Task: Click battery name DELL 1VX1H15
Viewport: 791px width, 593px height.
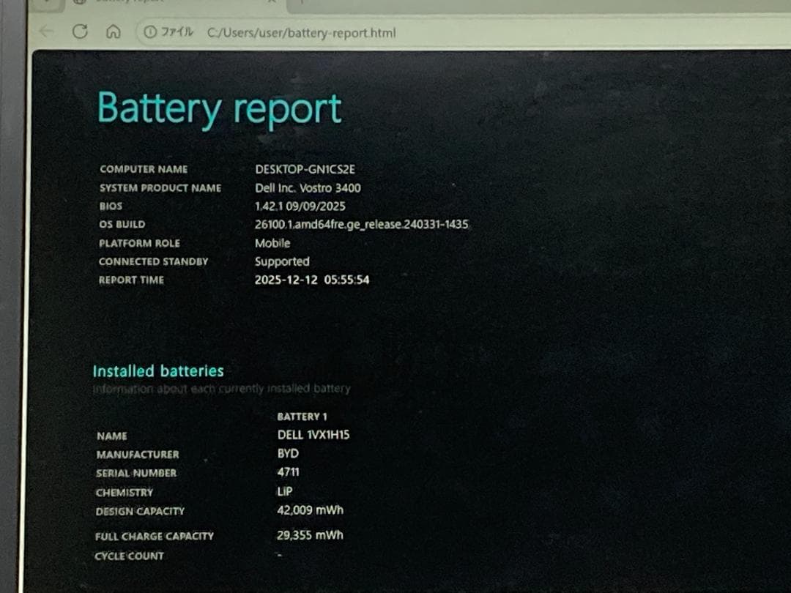Action: click(313, 435)
